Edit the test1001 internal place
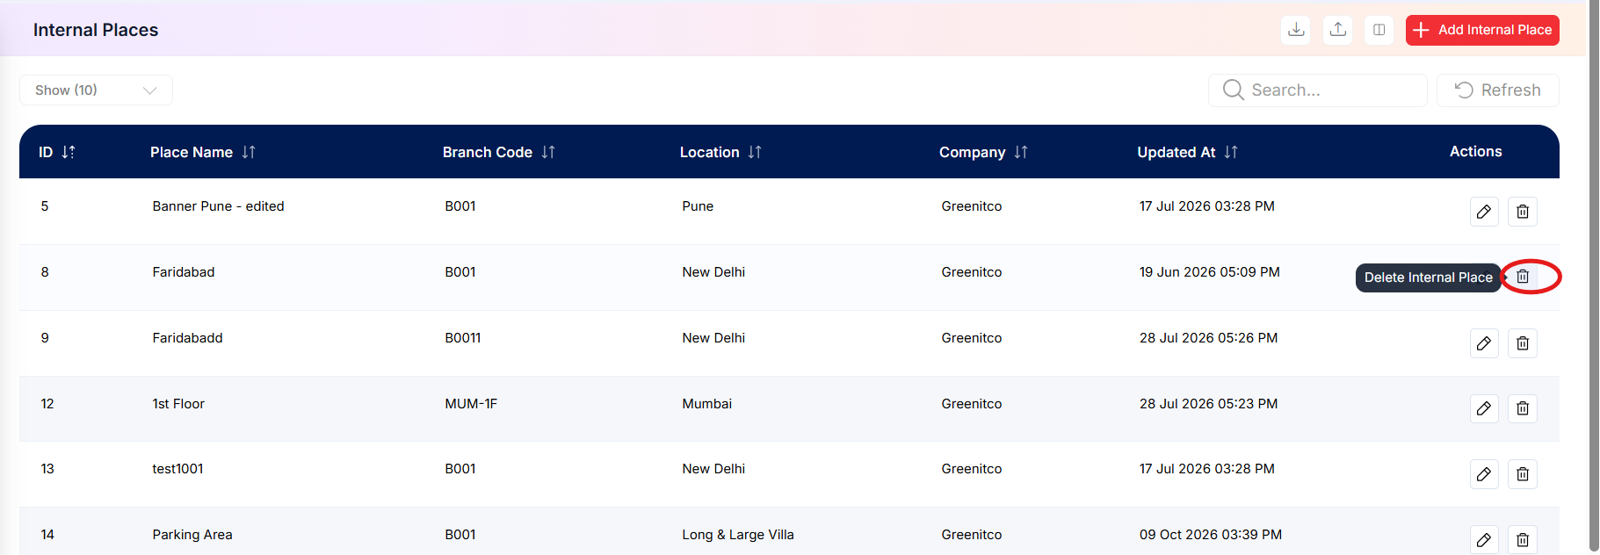This screenshot has height=555, width=1600. (1484, 474)
